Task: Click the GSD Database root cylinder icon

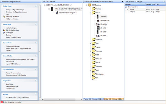Action: coord(89,5)
